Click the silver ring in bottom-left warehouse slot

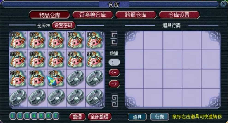(18, 98)
